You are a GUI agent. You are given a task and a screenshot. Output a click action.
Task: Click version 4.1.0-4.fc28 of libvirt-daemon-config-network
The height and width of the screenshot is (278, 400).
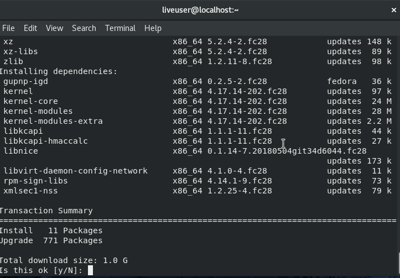tap(237, 171)
